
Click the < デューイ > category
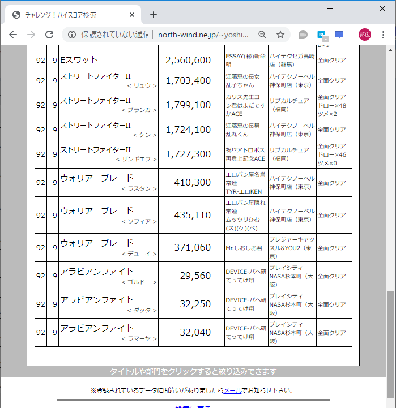coord(139,254)
